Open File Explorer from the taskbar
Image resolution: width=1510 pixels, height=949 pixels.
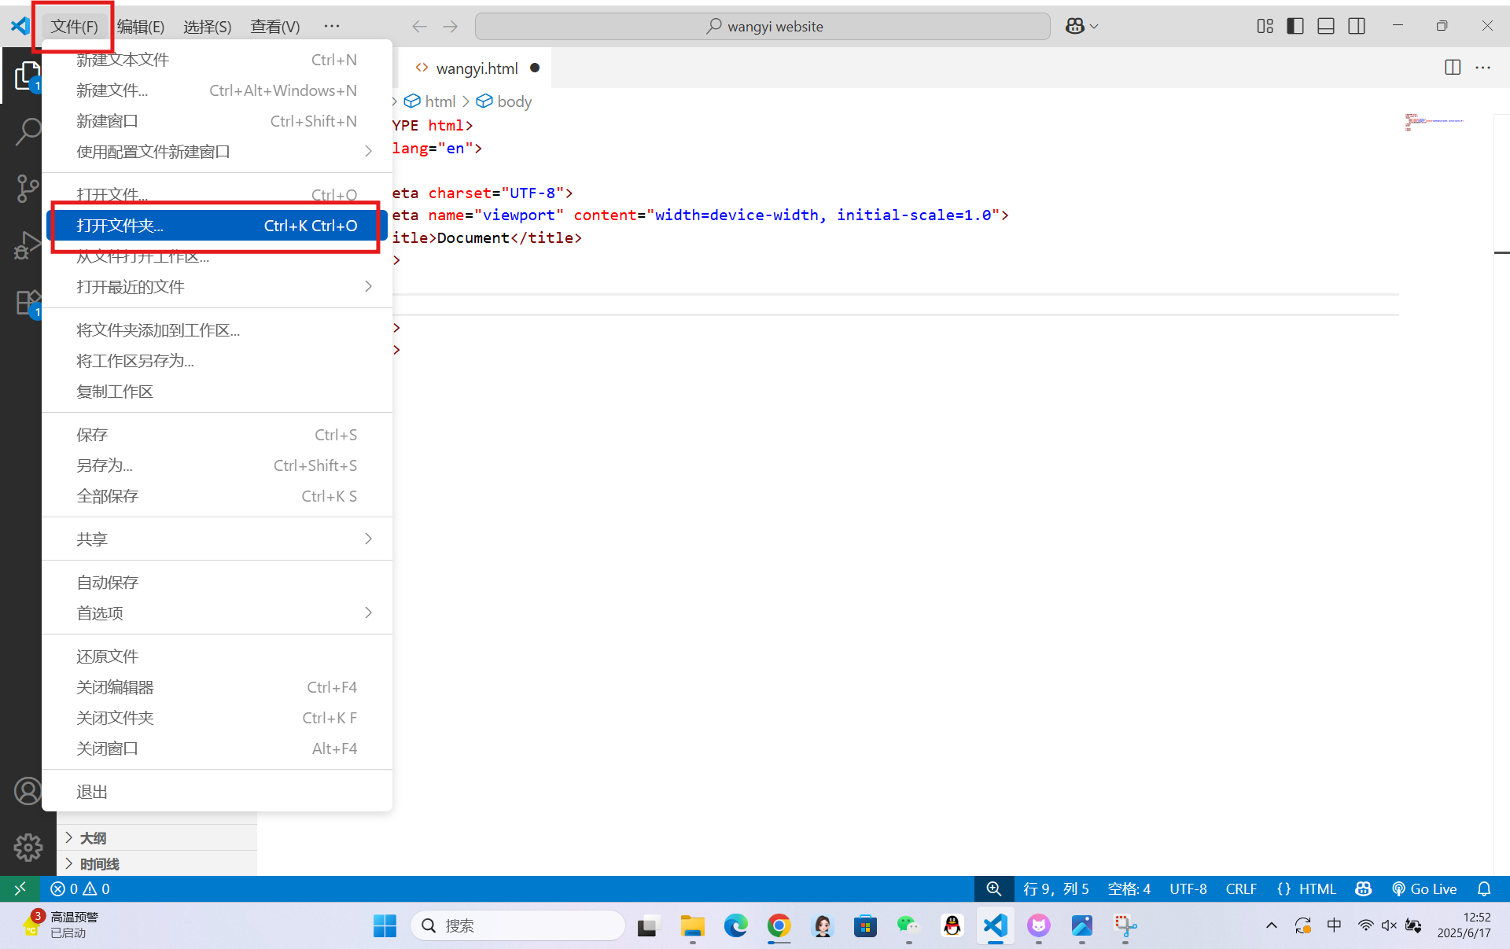[692, 925]
